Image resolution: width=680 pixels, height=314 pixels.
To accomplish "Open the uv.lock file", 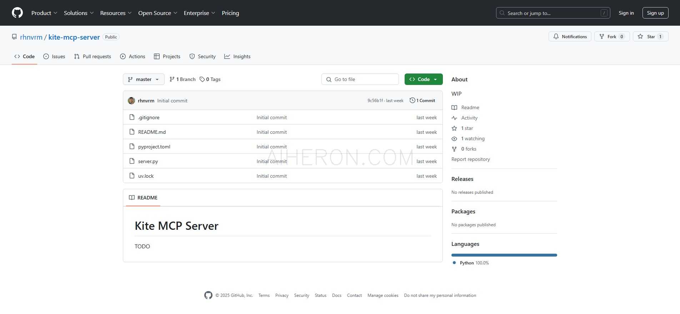I will (146, 176).
